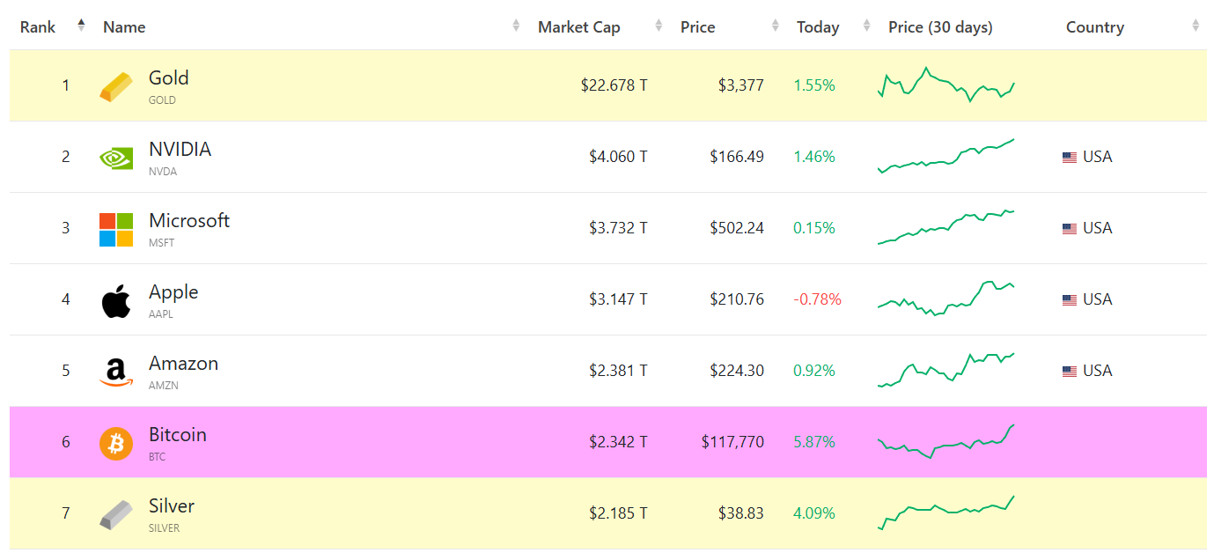The image size is (1214, 553).
Task: Click the Gold bar logo icon
Action: click(x=116, y=86)
